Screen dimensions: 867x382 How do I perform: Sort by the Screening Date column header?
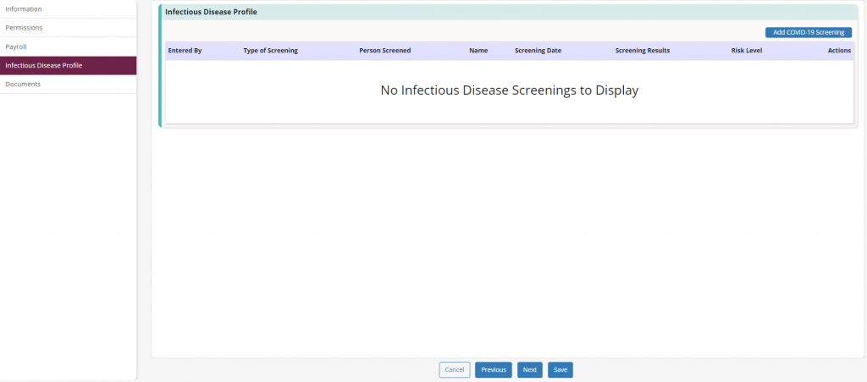pos(538,51)
